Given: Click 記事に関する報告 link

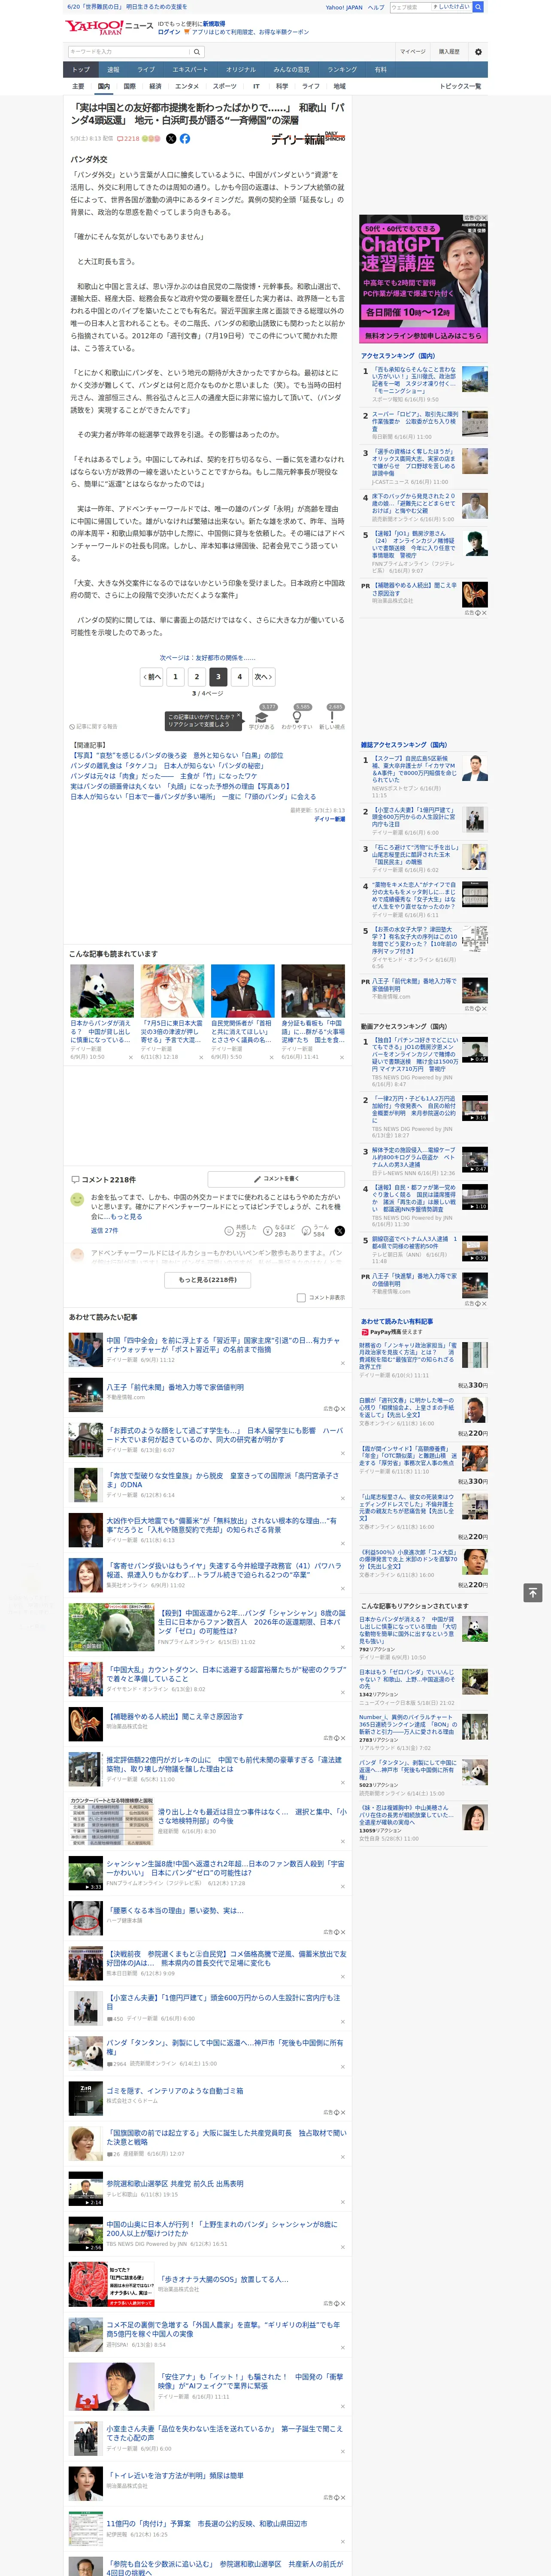Looking at the screenshot, I should (x=94, y=727).
